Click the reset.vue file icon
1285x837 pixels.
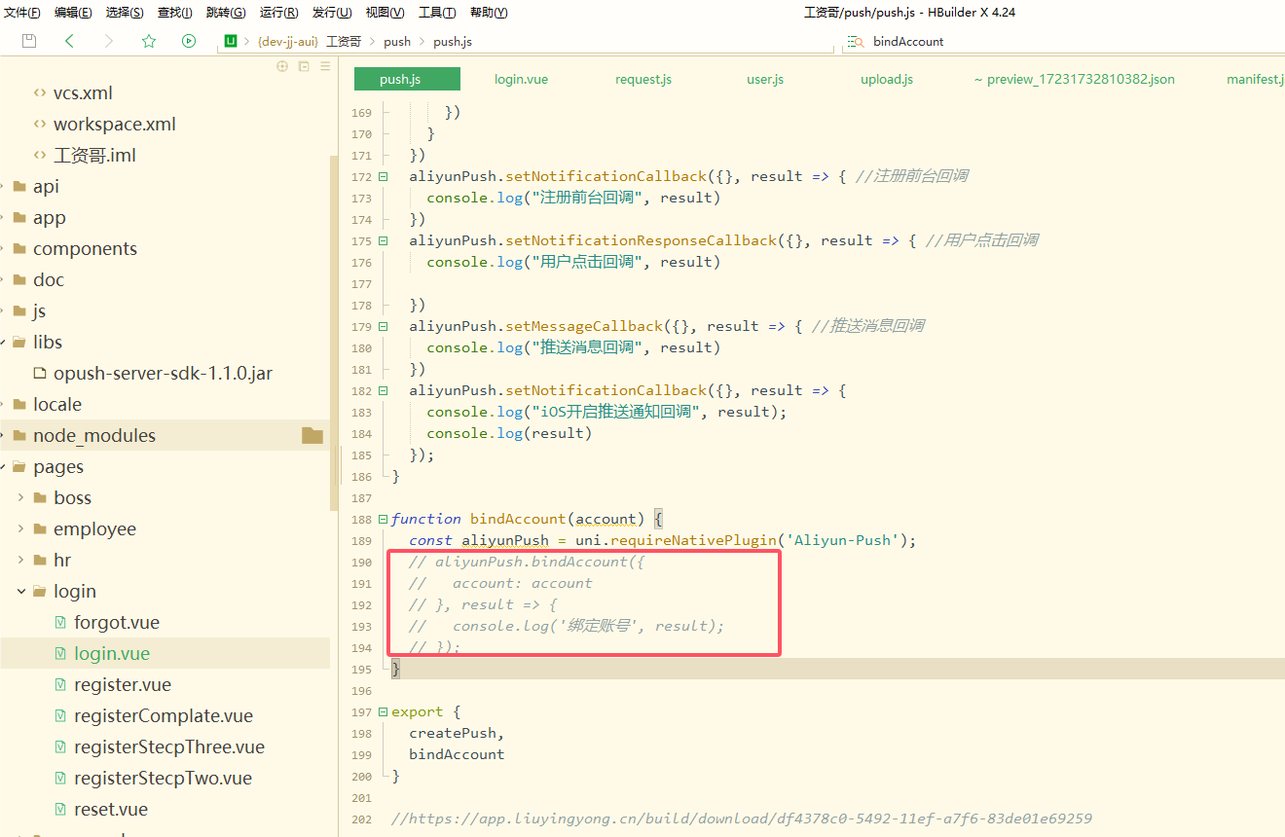click(x=60, y=810)
